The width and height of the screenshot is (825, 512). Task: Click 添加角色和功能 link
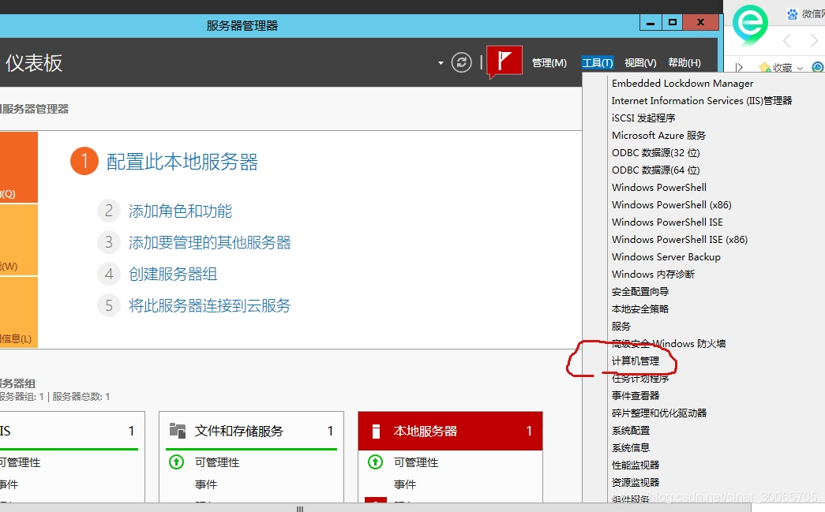[x=180, y=211]
